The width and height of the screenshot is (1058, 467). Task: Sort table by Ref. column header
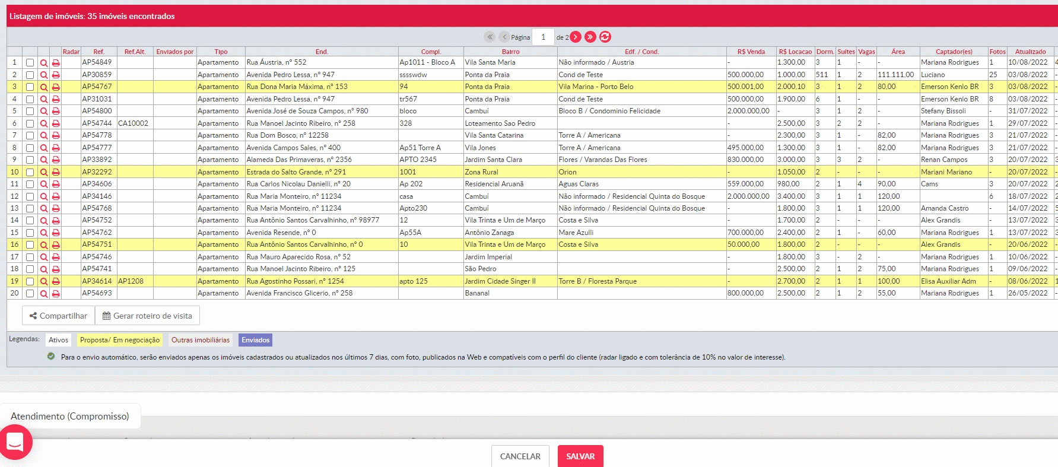pos(99,52)
